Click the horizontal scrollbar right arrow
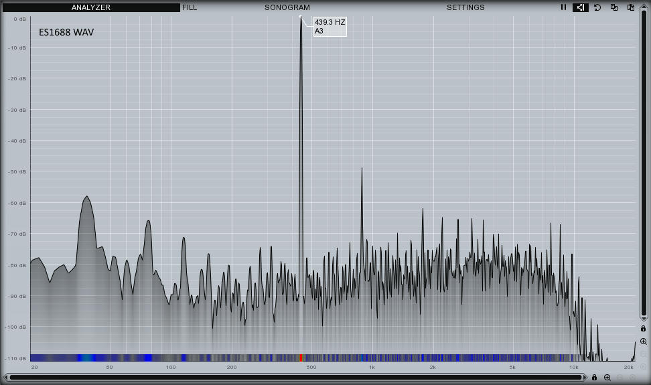Viewport: 651px width, 385px height. tap(585, 377)
